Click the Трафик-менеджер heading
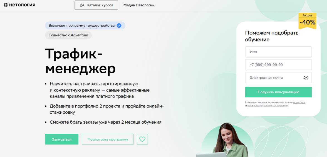327x157 pixels. 80,61
